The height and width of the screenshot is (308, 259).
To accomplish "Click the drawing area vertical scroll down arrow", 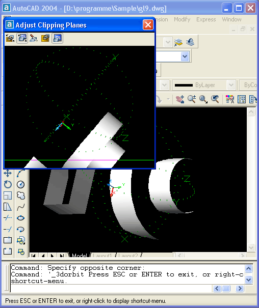I will click(251, 248).
